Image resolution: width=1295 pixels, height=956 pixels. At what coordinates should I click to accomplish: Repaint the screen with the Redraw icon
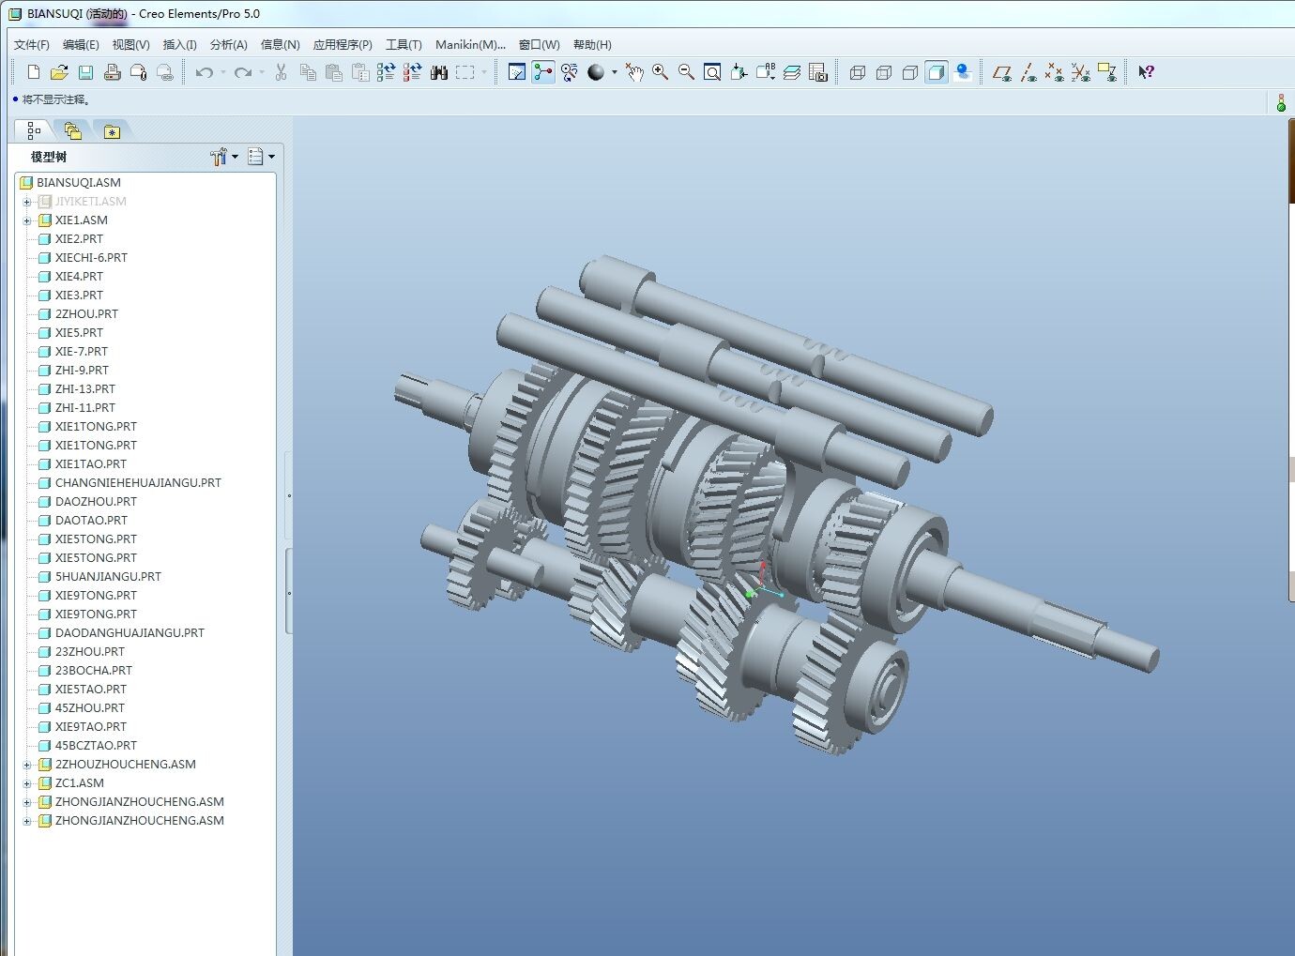tap(516, 72)
